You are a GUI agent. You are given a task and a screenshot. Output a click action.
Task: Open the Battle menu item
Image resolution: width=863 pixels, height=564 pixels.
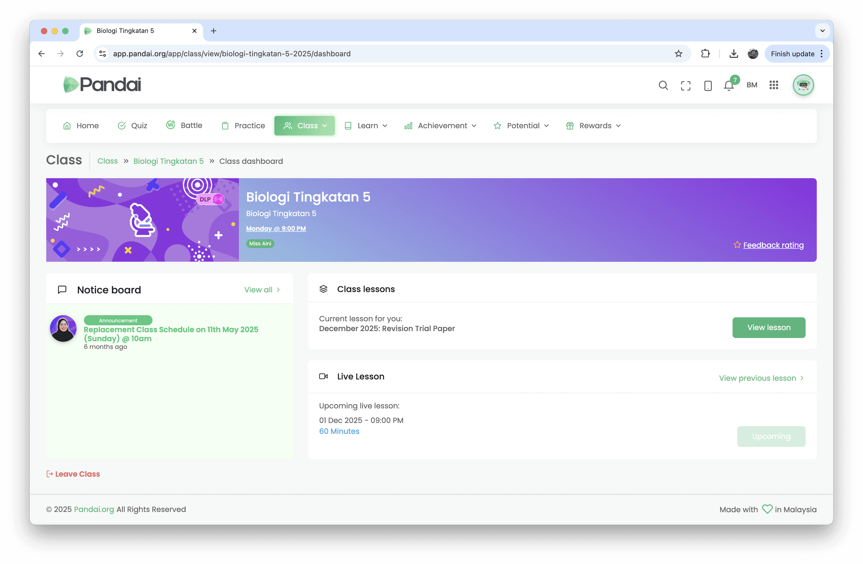(x=185, y=125)
